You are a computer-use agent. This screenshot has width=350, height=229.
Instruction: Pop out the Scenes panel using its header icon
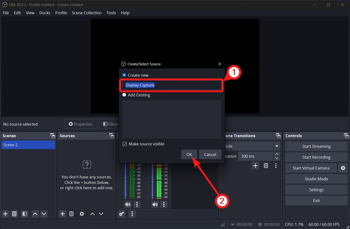(52, 136)
